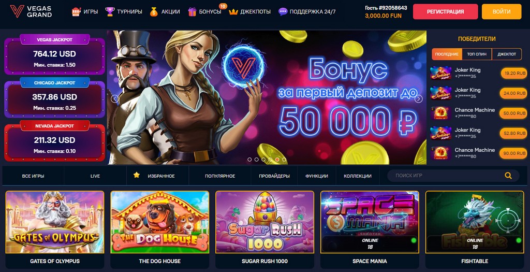
Task: Open the Коллекции category tab
Action: [357, 176]
